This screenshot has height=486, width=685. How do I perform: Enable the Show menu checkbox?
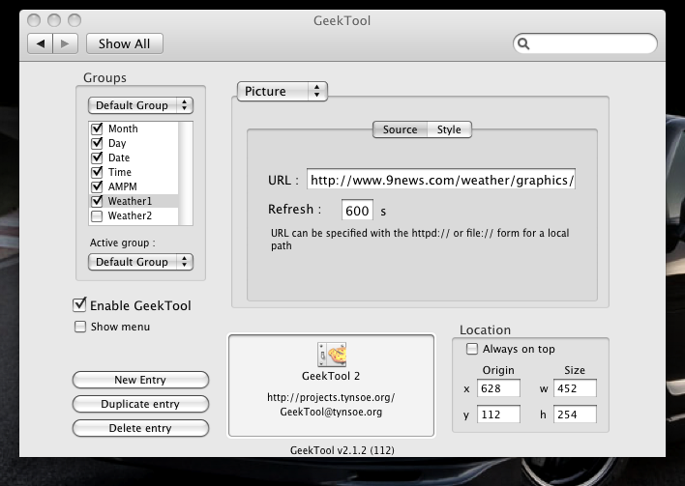[x=80, y=327]
